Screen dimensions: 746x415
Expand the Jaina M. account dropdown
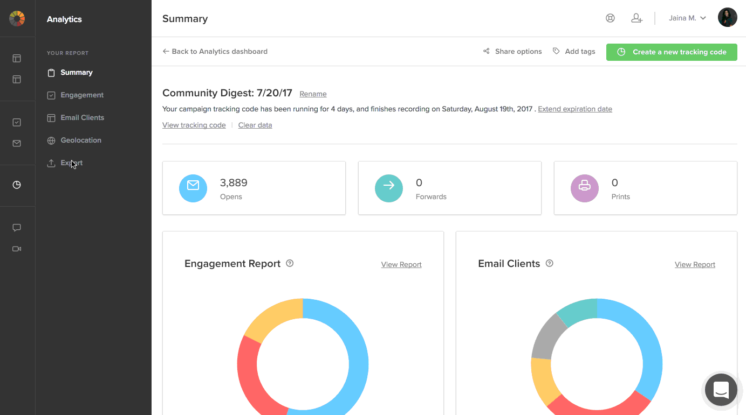pyautogui.click(x=687, y=18)
